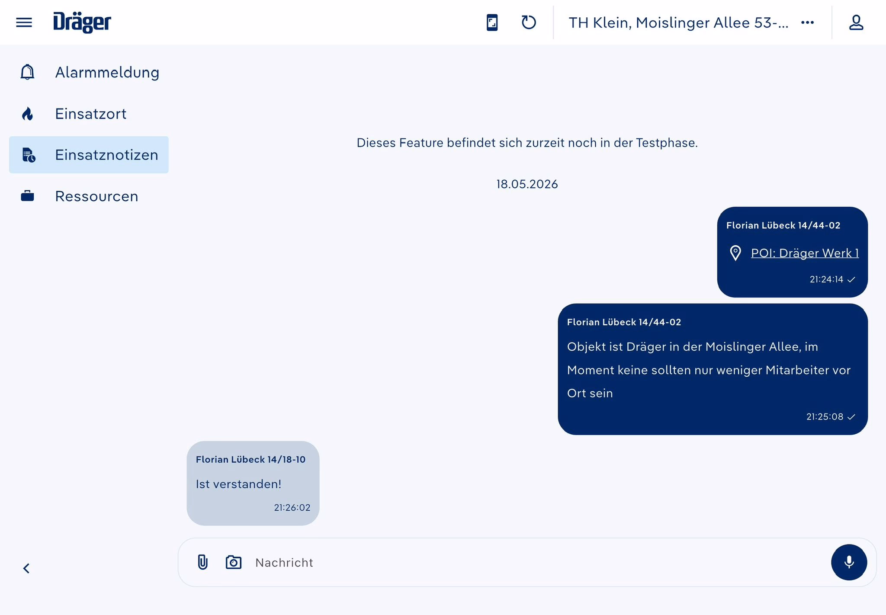The height and width of the screenshot is (615, 886).
Task: Click the timestamp 21:26:02
Action: [292, 508]
